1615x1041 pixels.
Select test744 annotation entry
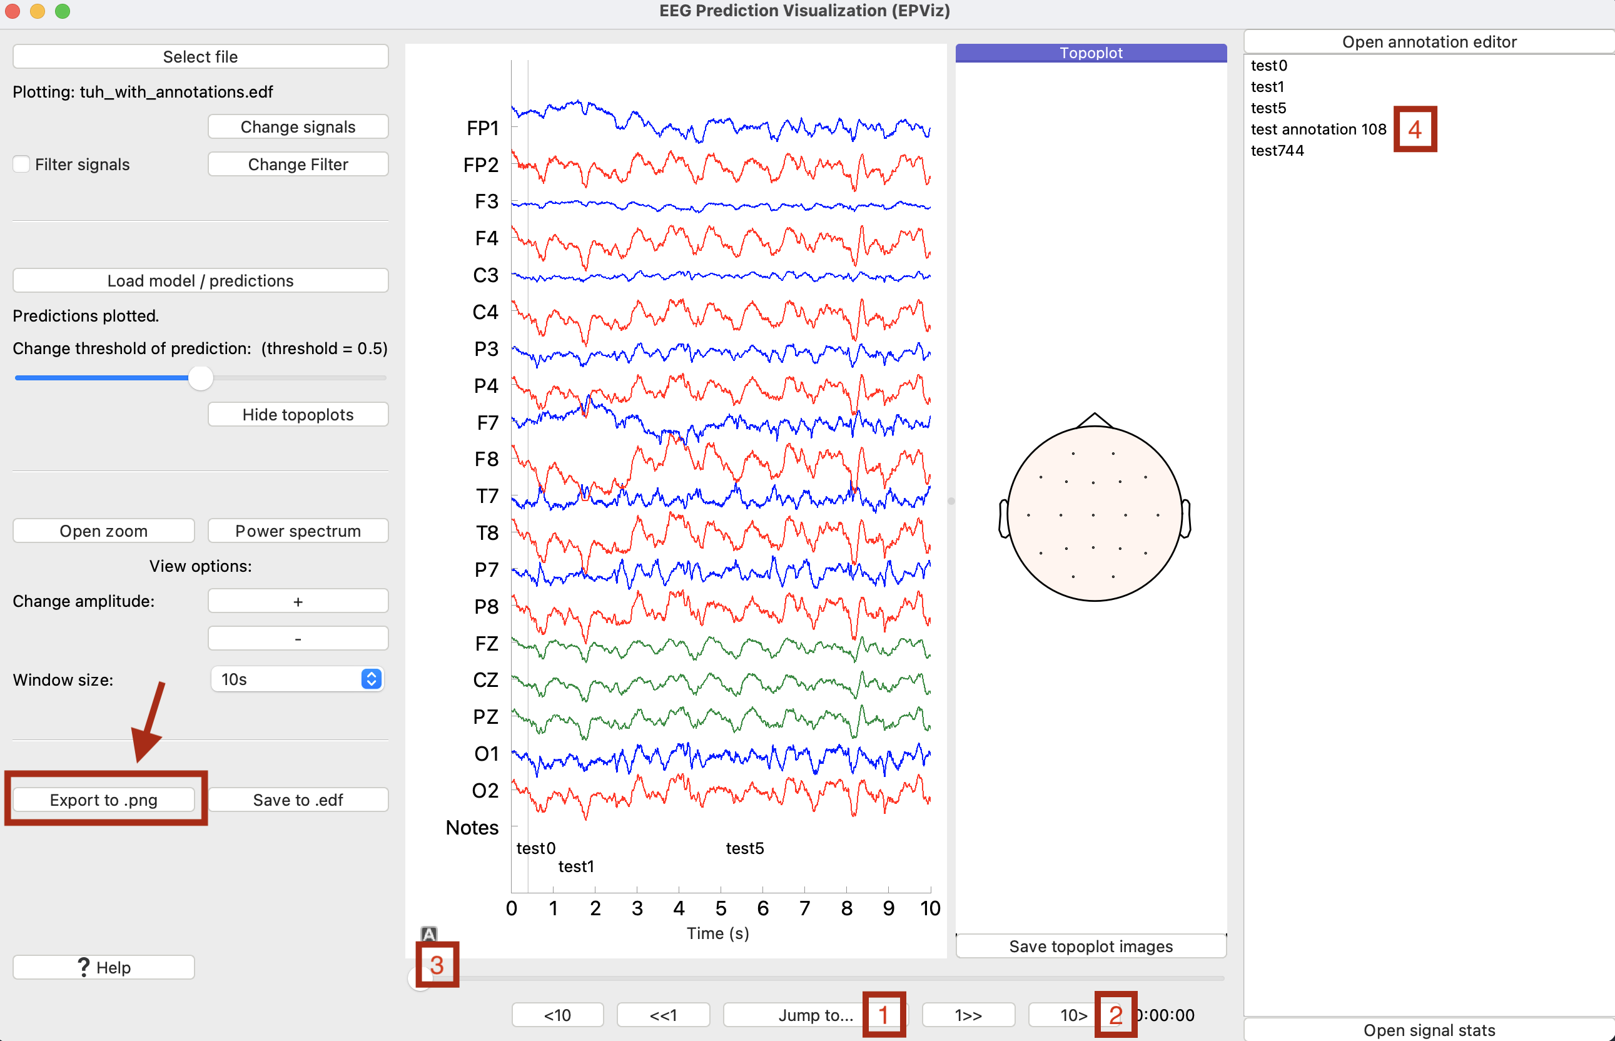click(x=1277, y=150)
